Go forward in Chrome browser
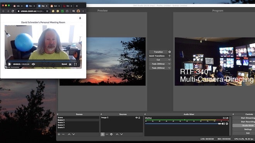This screenshot has height=143, width=255. tap(8, 11)
